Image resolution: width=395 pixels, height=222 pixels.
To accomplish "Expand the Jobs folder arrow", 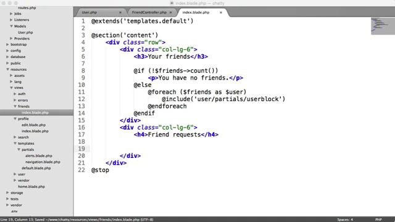I will [x=11, y=14].
